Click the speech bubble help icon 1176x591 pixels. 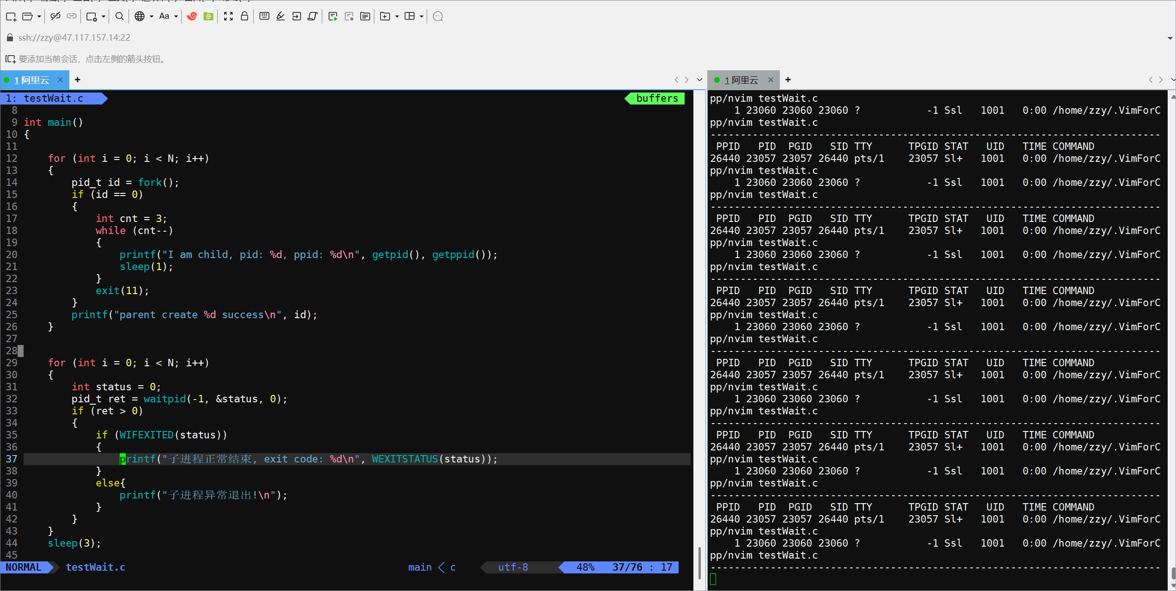(x=438, y=17)
